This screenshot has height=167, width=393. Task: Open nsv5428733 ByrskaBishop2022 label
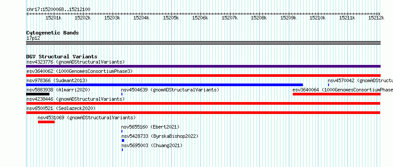click(160, 136)
